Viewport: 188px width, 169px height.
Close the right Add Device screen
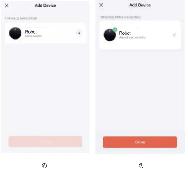coord(101,5)
